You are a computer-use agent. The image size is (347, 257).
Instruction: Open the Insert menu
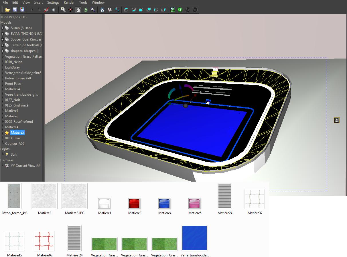(x=38, y=3)
